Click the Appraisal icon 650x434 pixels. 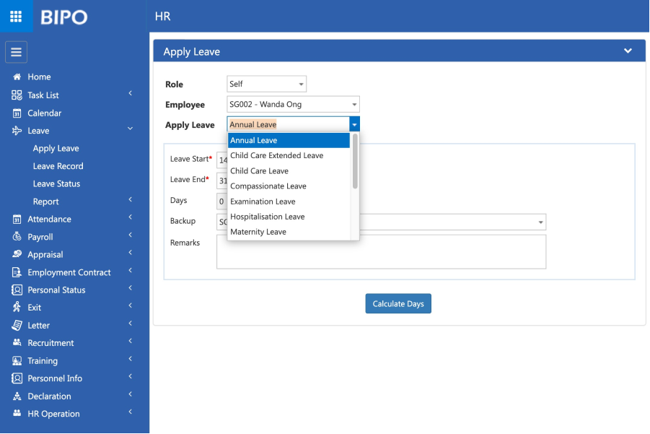tap(17, 254)
